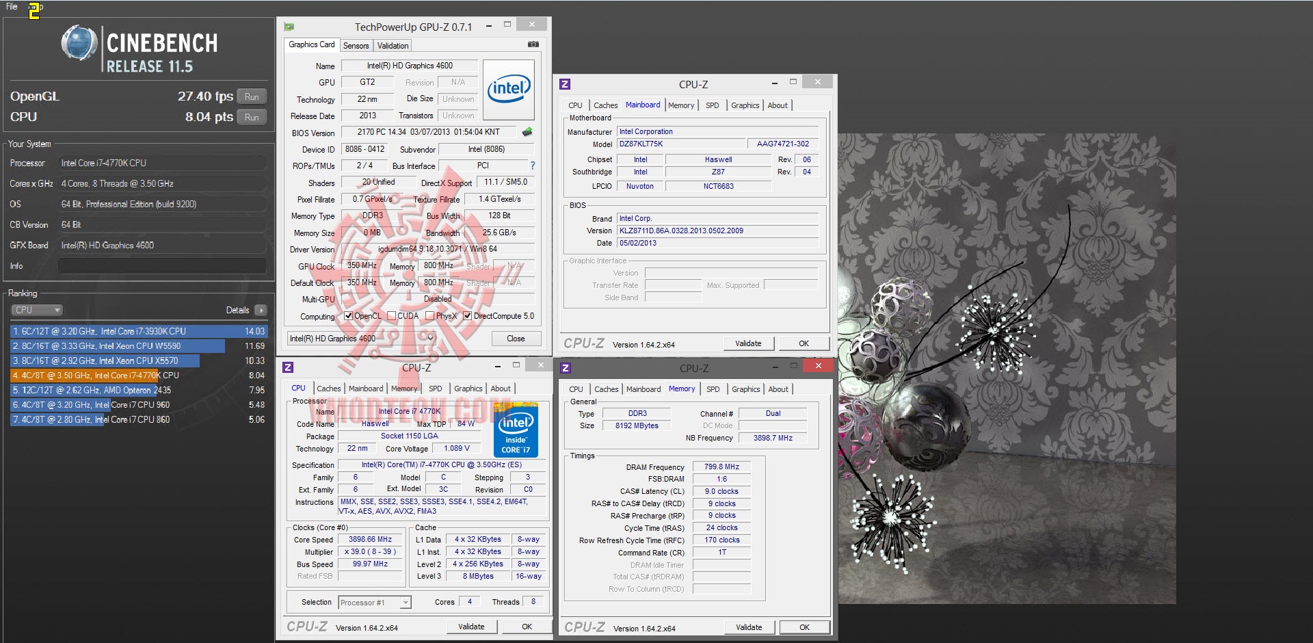This screenshot has height=643, width=1313.
Task: Open the File menu in Cinebench
Action: pos(12,7)
